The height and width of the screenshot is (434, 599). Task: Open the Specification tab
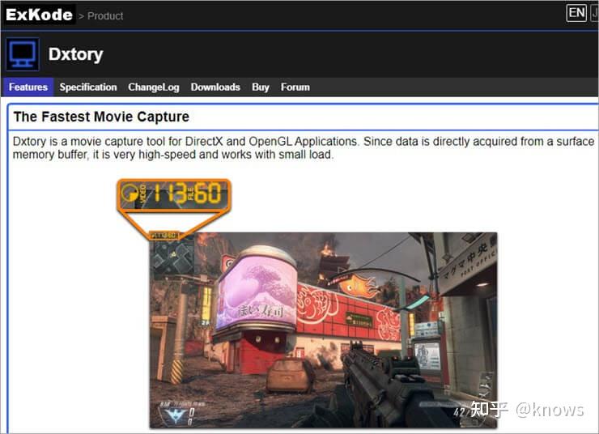coord(88,87)
